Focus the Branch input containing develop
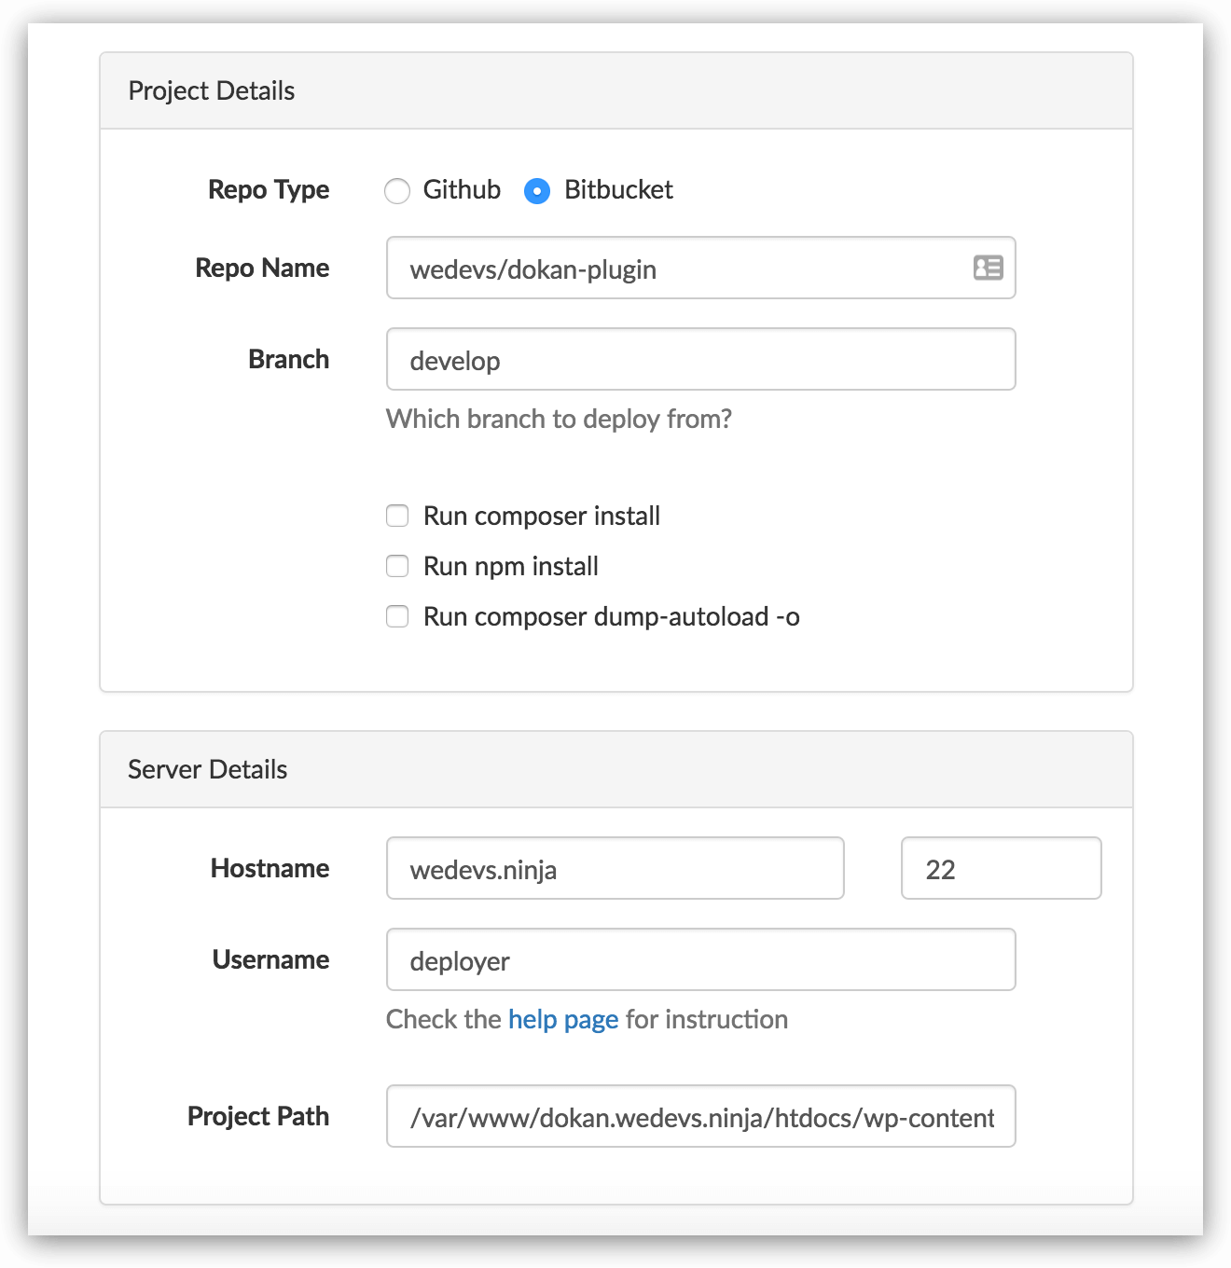 click(700, 359)
